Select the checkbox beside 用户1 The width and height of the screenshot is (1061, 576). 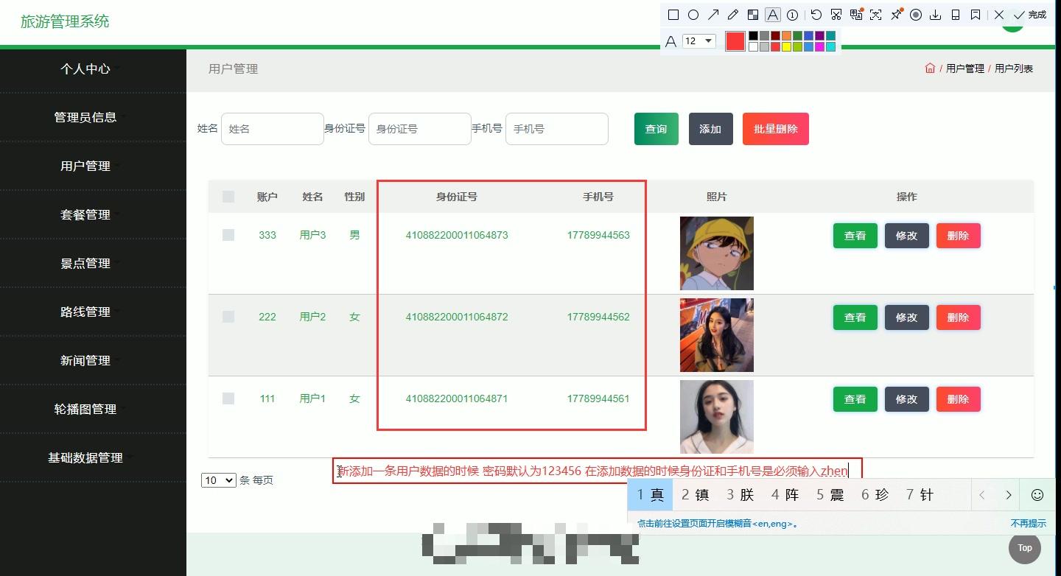click(228, 398)
